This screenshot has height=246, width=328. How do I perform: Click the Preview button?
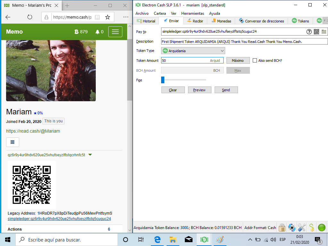[x=200, y=90]
